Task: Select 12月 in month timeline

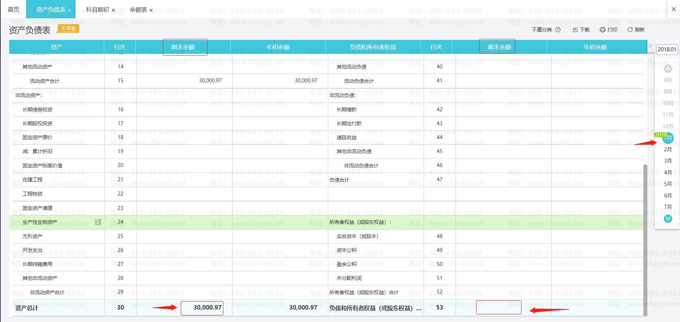Action: 668,126
